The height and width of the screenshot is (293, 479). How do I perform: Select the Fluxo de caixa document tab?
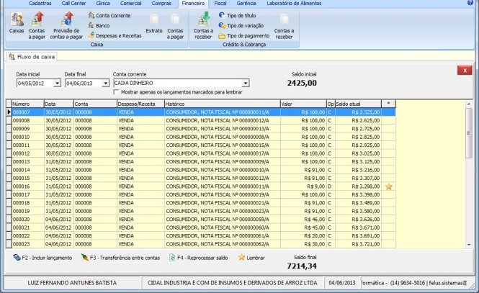pyautogui.click(x=32, y=57)
